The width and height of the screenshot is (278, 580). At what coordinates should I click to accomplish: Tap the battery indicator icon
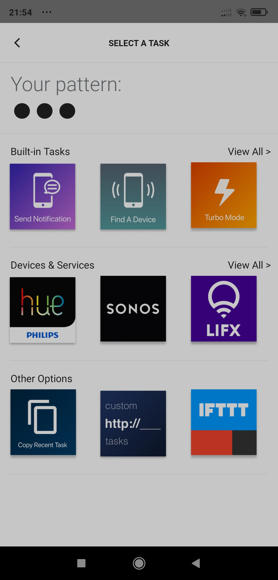tap(259, 12)
